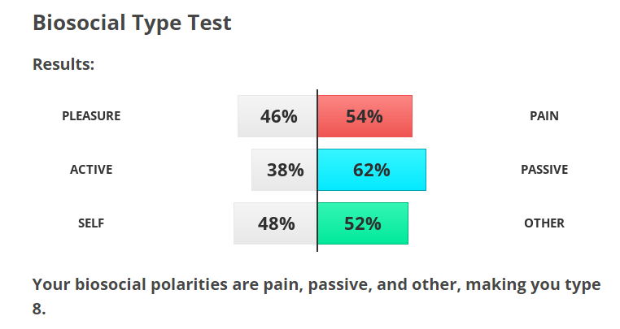The width and height of the screenshot is (620, 329).
Task: Select the gray 46% pleasure bar
Action: click(277, 116)
